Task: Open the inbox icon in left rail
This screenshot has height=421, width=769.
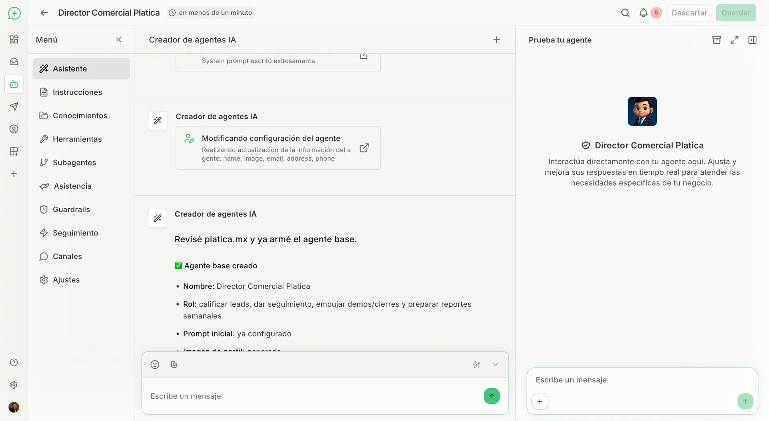Action: tap(14, 62)
